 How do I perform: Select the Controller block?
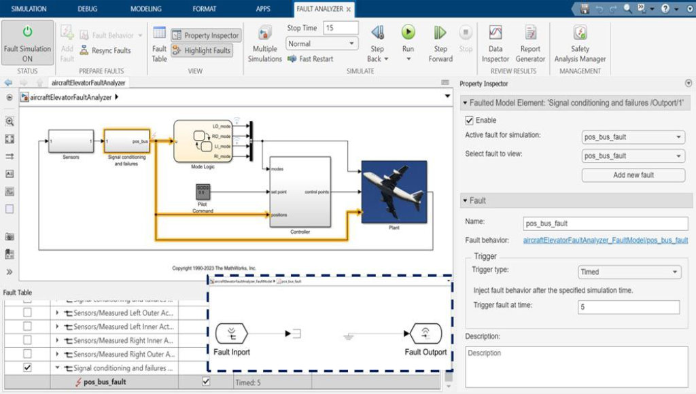click(x=300, y=192)
